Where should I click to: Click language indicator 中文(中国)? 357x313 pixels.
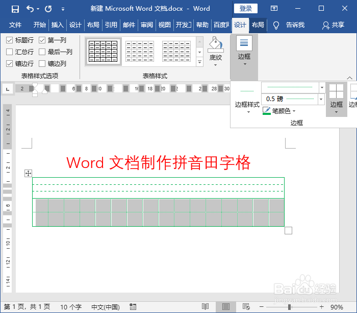point(106,307)
